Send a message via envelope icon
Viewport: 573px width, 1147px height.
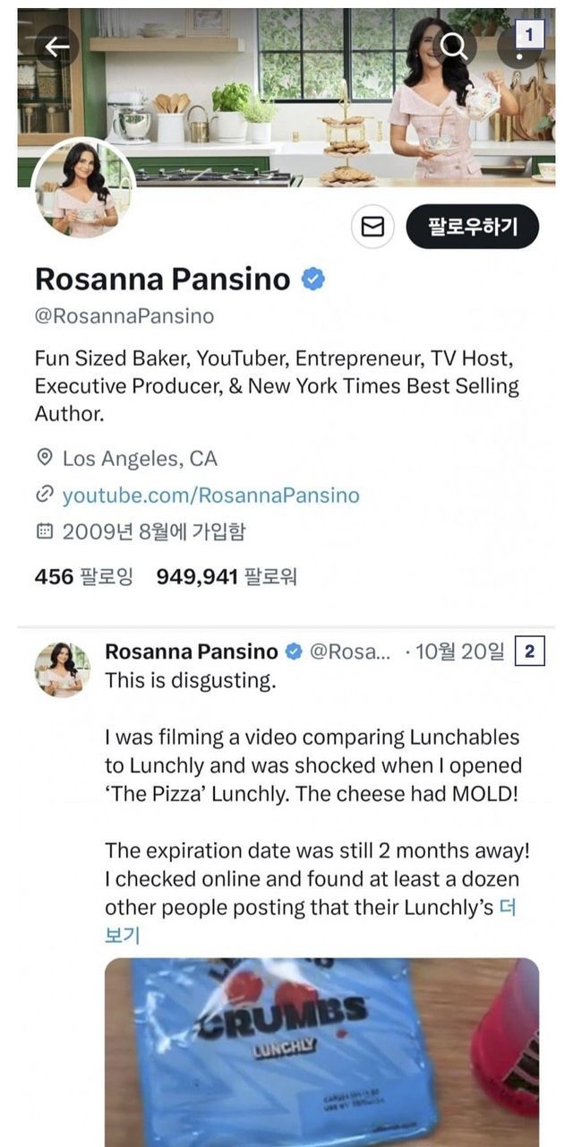[372, 228]
